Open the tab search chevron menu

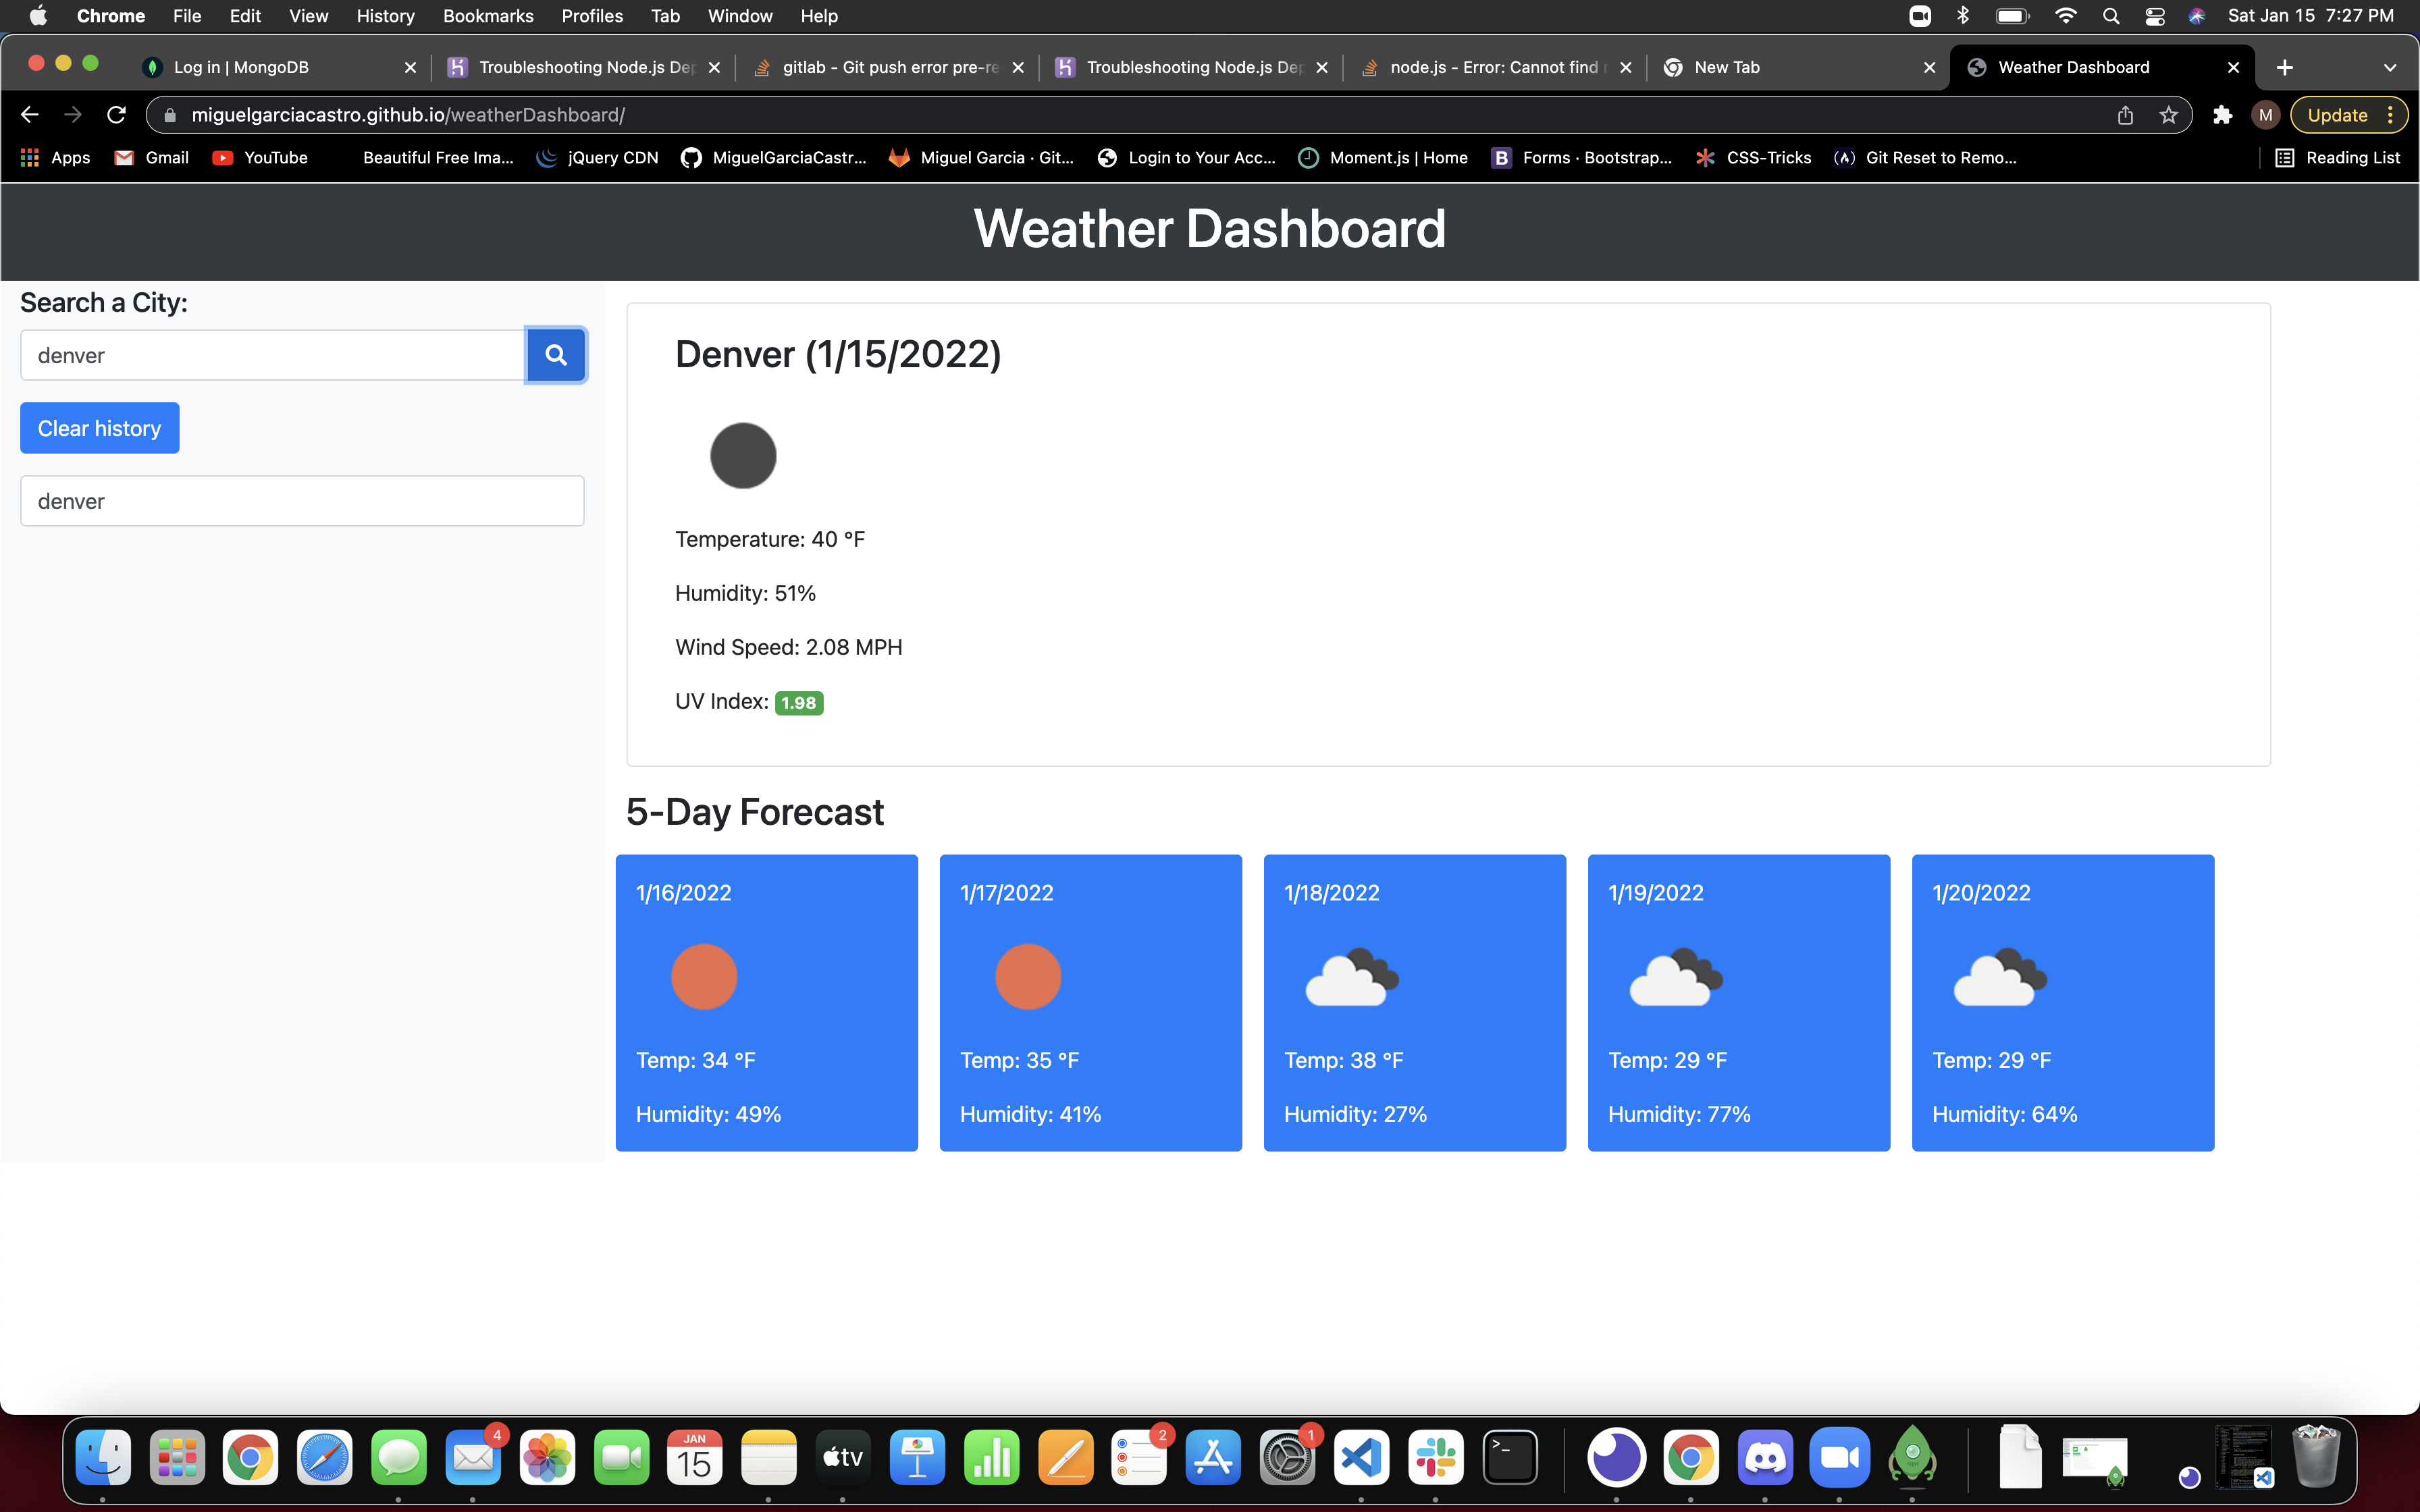coord(2391,67)
